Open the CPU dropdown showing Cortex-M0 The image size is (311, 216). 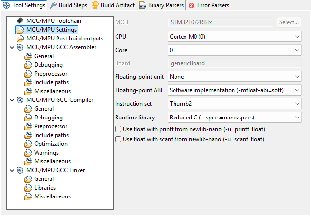tap(234, 37)
